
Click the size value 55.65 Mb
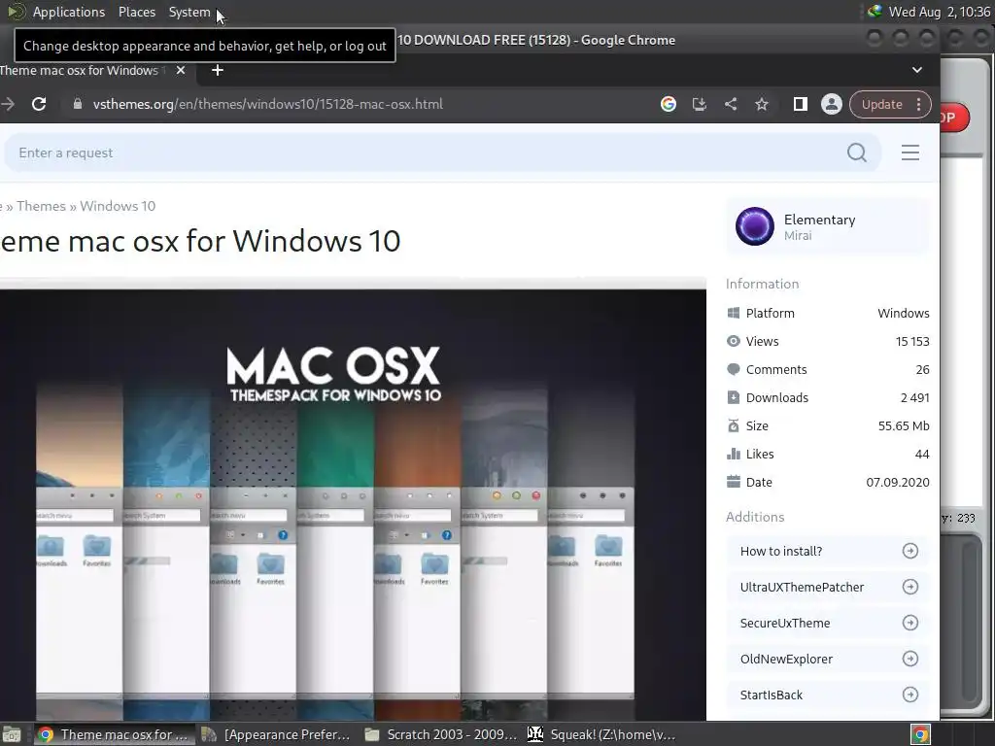tap(904, 425)
